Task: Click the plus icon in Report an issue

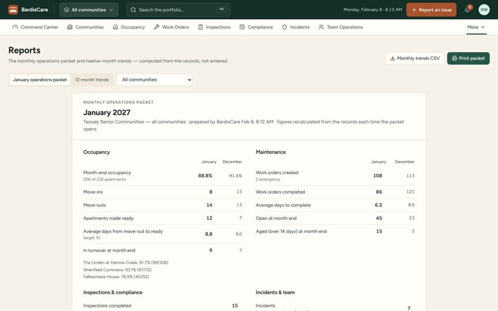Action: [414, 10]
